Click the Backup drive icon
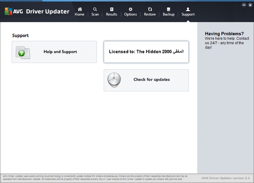Screen dimensions: 254x183 pyautogui.click(x=168, y=9)
